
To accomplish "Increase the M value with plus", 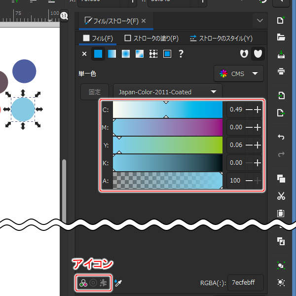I will [258, 127].
